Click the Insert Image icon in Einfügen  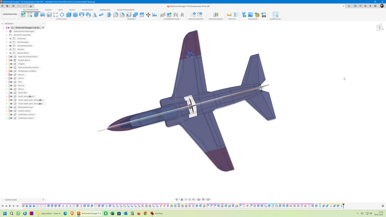[250, 15]
